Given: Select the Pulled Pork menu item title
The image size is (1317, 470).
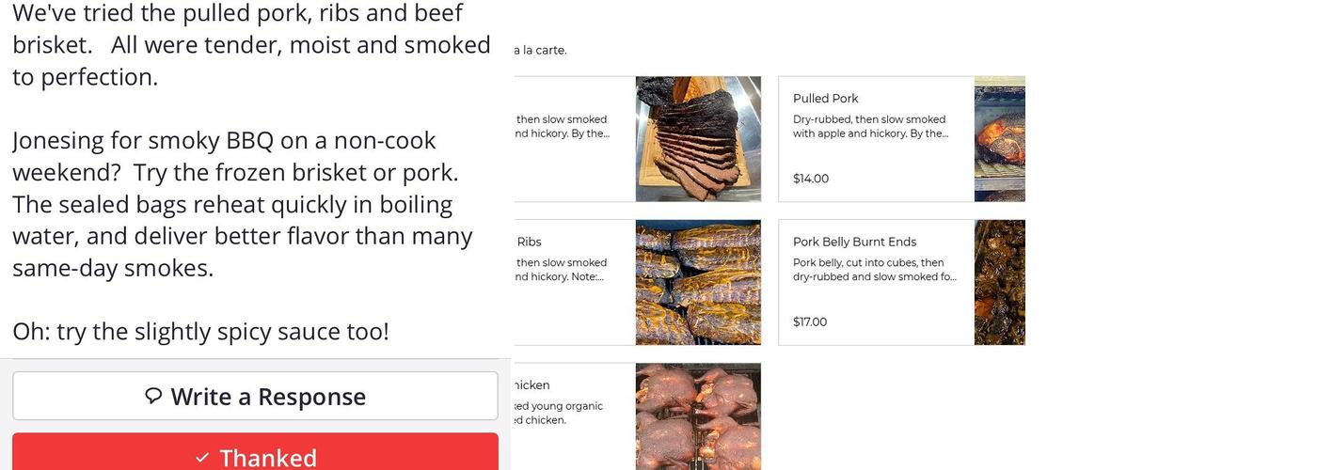Looking at the screenshot, I should point(825,99).
